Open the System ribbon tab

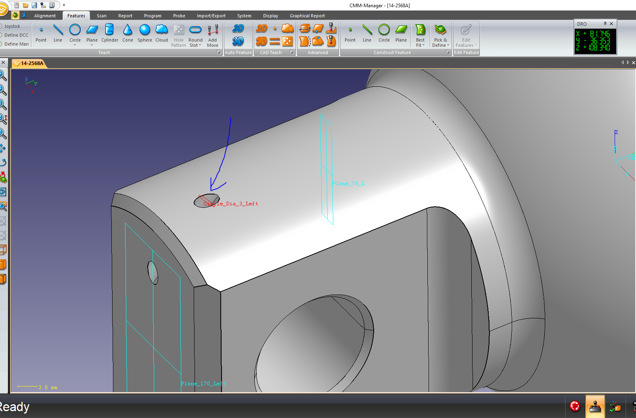244,16
